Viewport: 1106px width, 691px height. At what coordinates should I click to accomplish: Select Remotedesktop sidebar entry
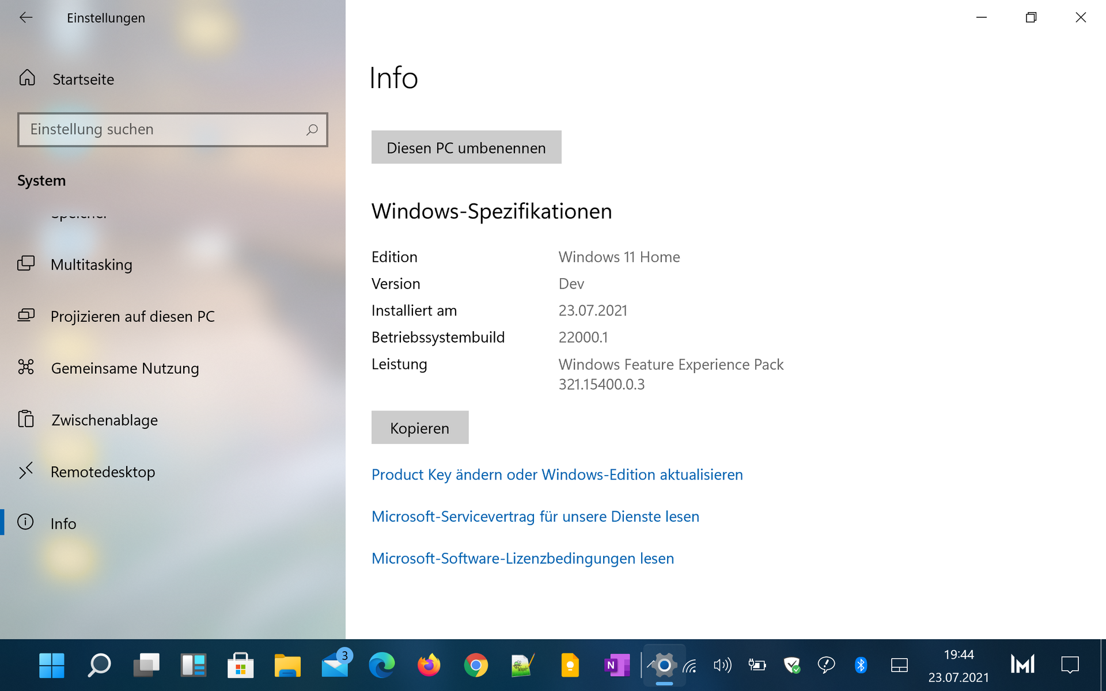173,472
